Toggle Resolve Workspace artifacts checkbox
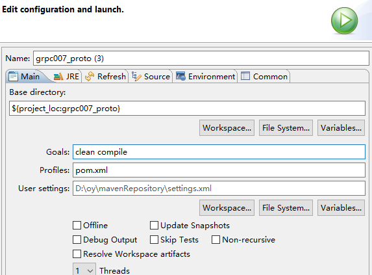372x275 pixels. [77, 254]
